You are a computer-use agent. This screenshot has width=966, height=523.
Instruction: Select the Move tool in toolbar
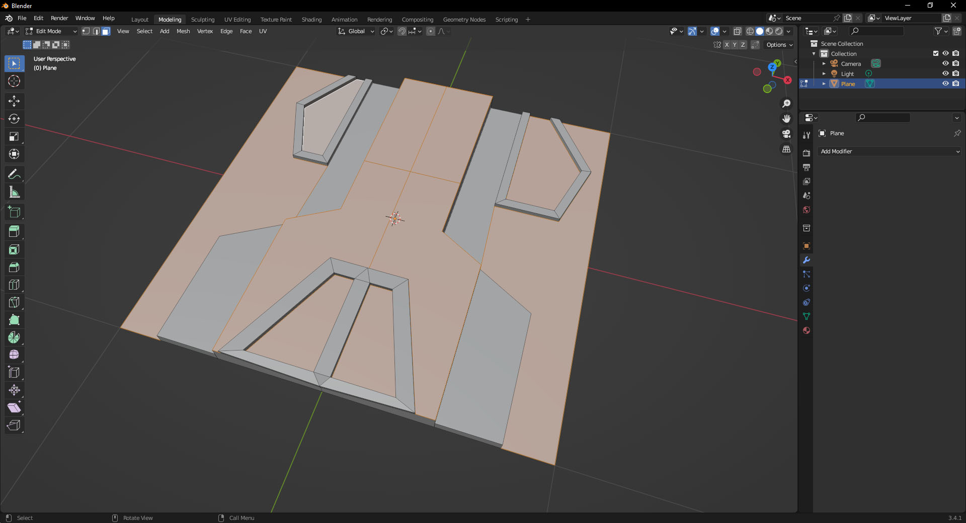click(x=14, y=101)
